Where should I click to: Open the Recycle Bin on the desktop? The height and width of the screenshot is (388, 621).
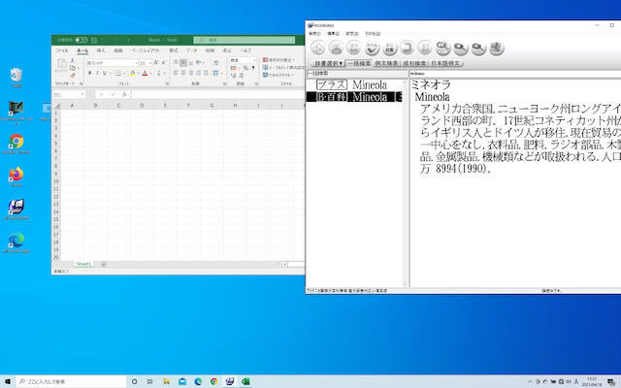16,76
